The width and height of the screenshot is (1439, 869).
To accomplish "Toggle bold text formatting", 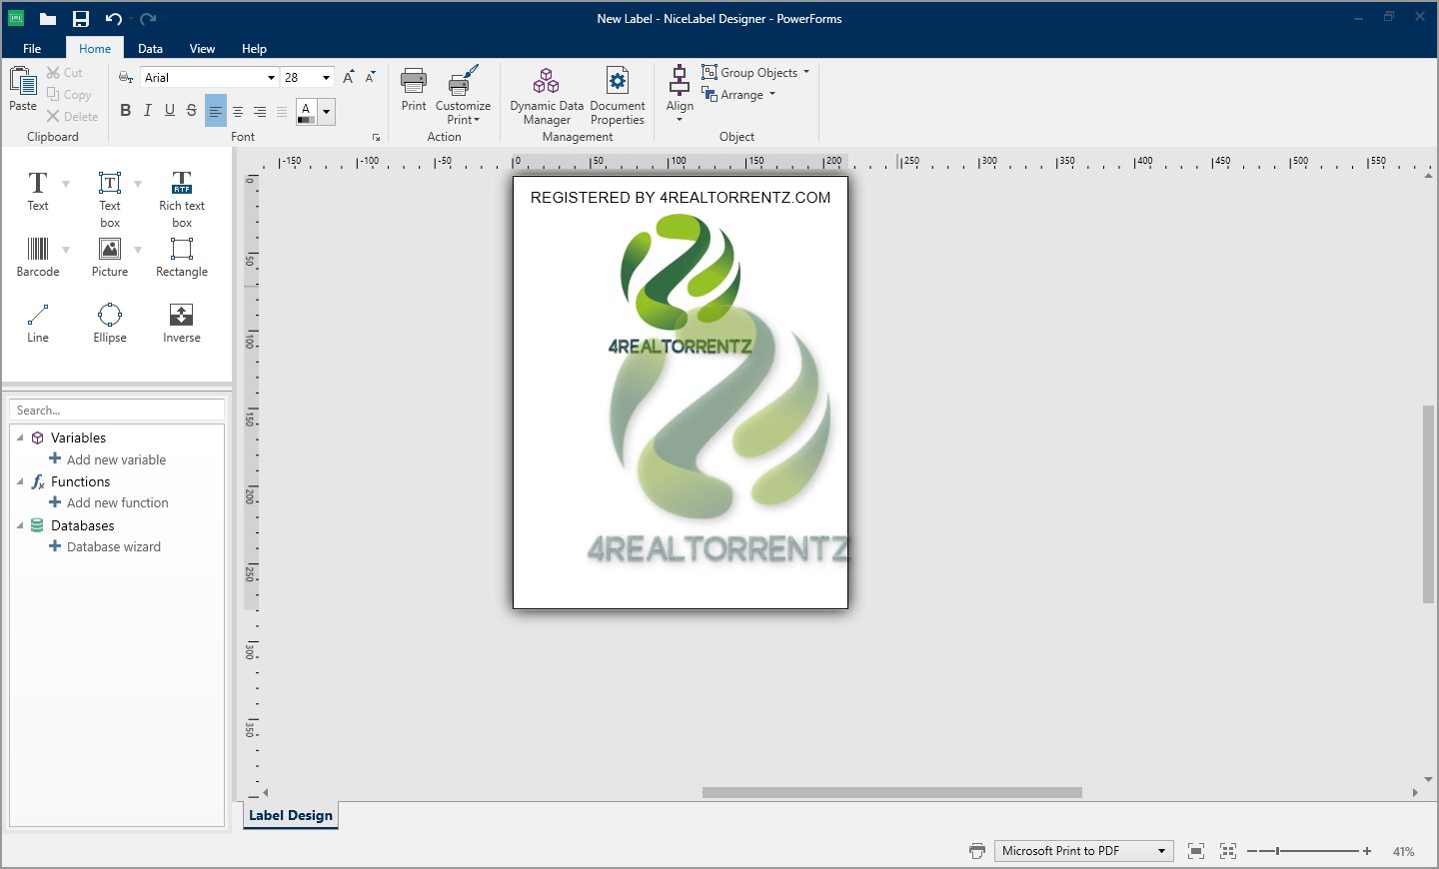I will click(125, 110).
